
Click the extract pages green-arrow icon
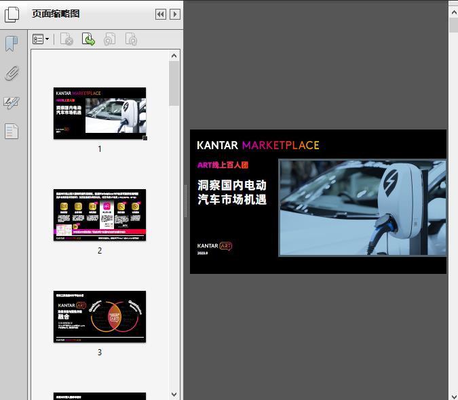[88, 39]
